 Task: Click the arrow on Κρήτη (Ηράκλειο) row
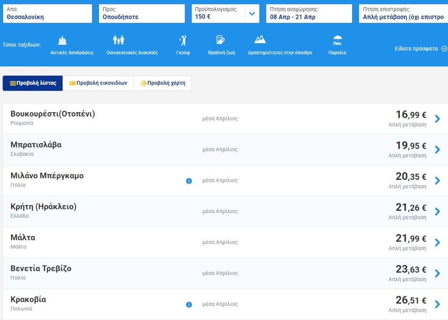coord(437,212)
